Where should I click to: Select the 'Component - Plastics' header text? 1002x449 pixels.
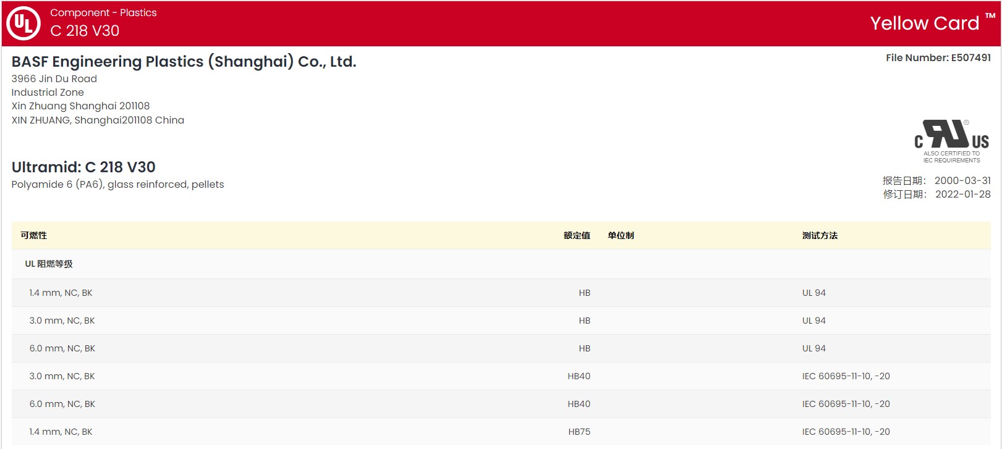click(x=103, y=12)
